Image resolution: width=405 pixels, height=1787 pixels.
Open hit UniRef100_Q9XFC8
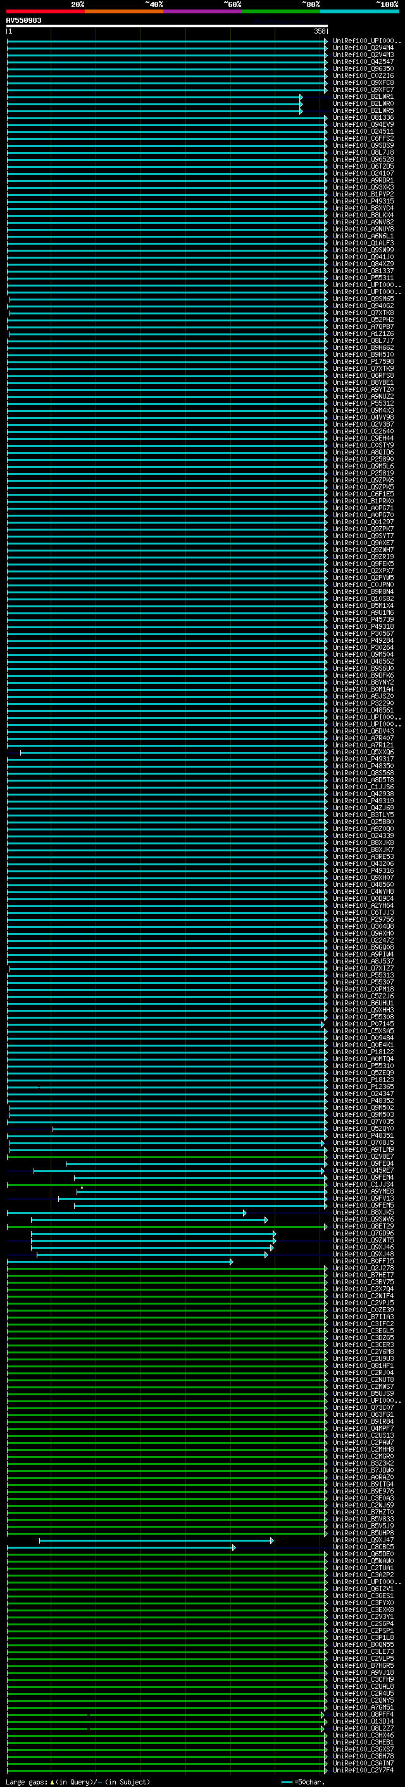pos(363,82)
